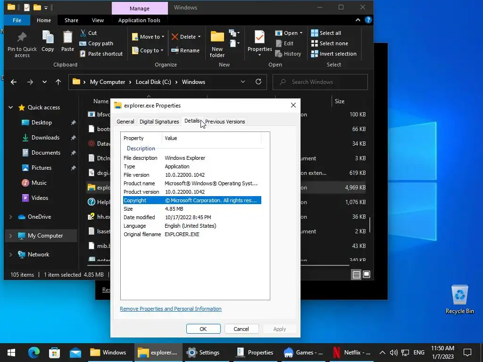Open notification center in taskbar

pyautogui.click(x=467, y=353)
